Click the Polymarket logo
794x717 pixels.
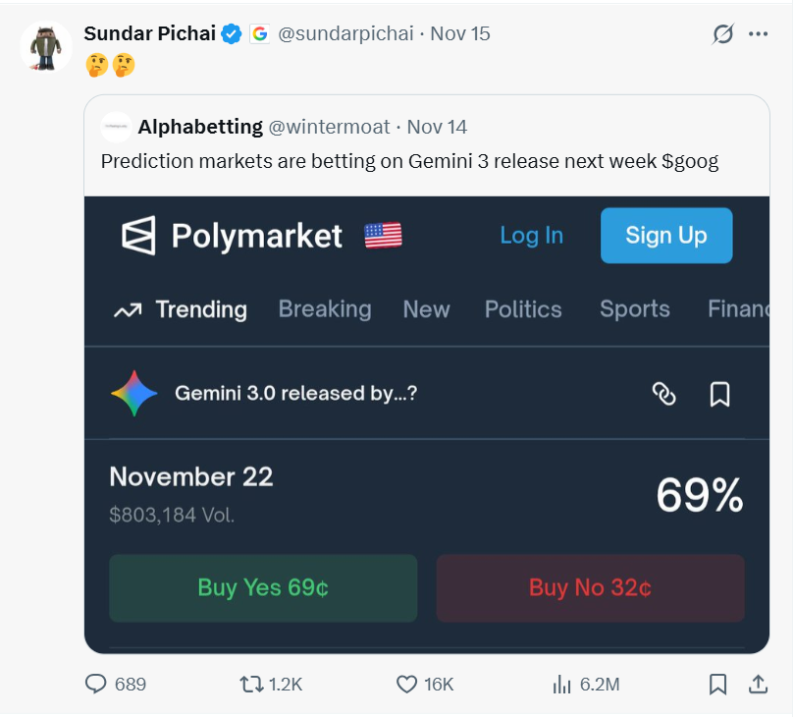[x=137, y=235]
